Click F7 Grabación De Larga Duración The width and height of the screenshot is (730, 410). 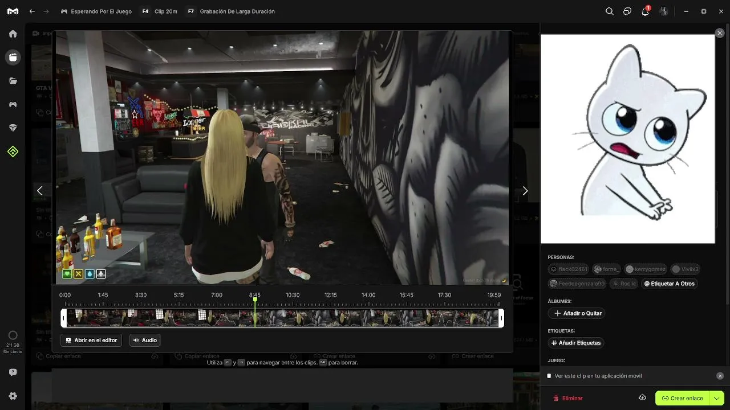pyautogui.click(x=230, y=11)
